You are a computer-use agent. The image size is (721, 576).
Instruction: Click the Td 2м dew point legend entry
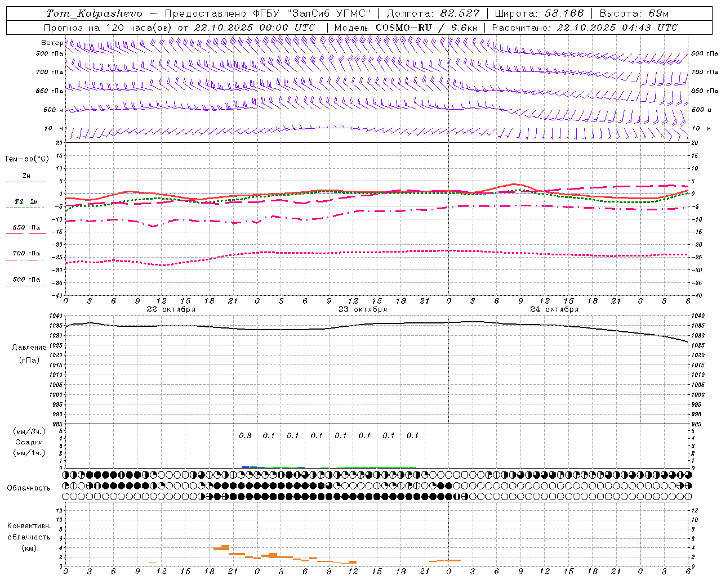point(26,201)
